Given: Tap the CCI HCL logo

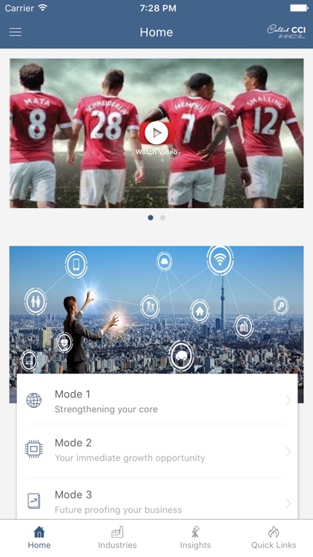Looking at the screenshot, I should point(286,32).
